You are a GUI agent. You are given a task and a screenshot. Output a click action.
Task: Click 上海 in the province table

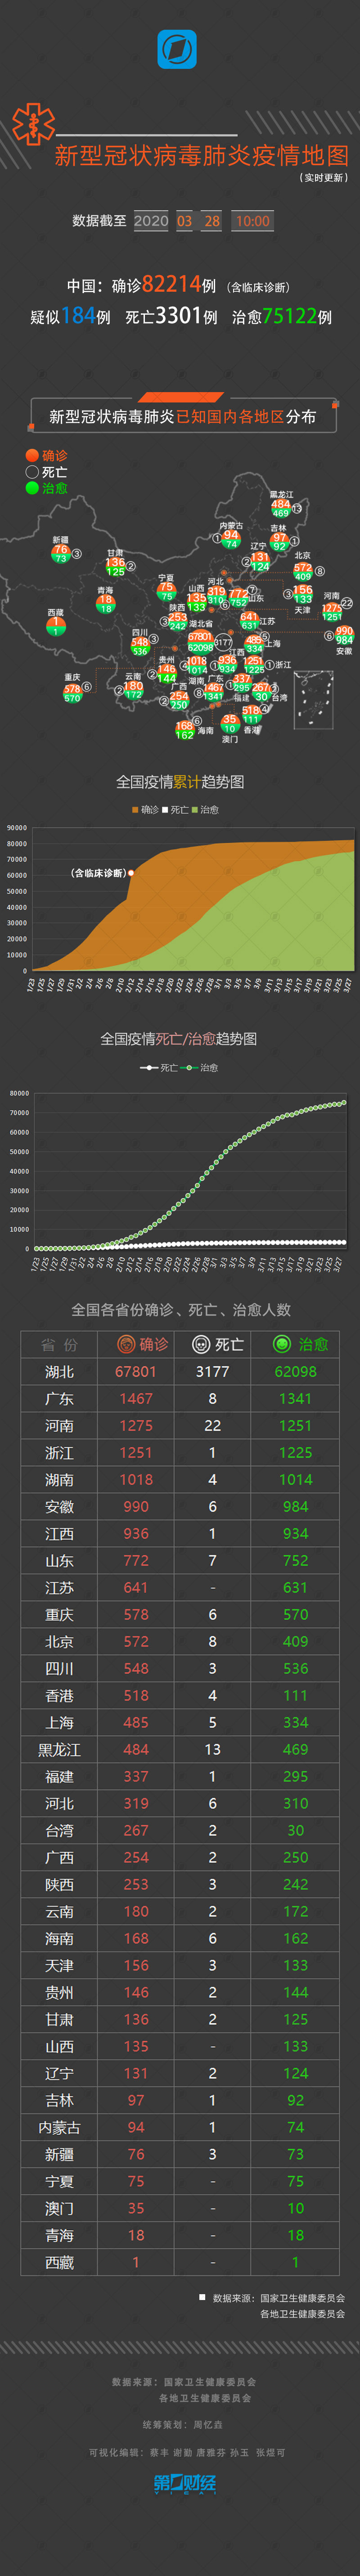pyautogui.click(x=59, y=1722)
